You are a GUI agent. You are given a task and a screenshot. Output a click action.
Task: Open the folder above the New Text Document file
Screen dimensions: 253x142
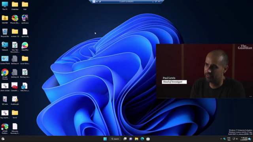[x=15, y=33]
